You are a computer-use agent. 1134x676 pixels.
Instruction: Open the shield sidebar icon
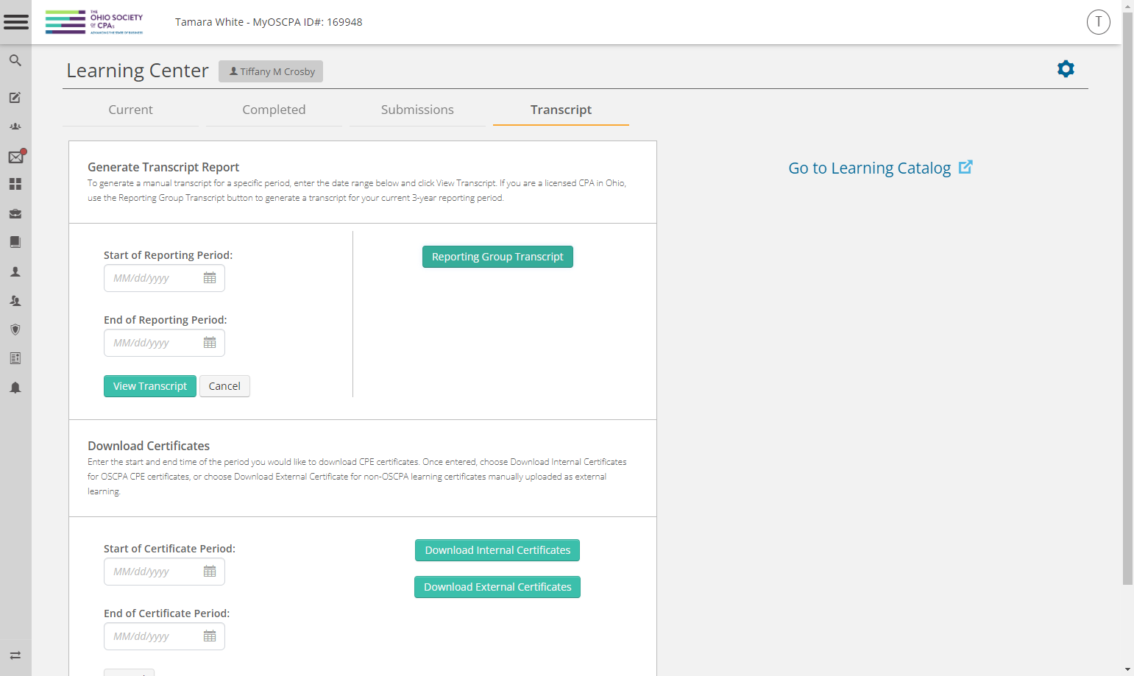[15, 330]
